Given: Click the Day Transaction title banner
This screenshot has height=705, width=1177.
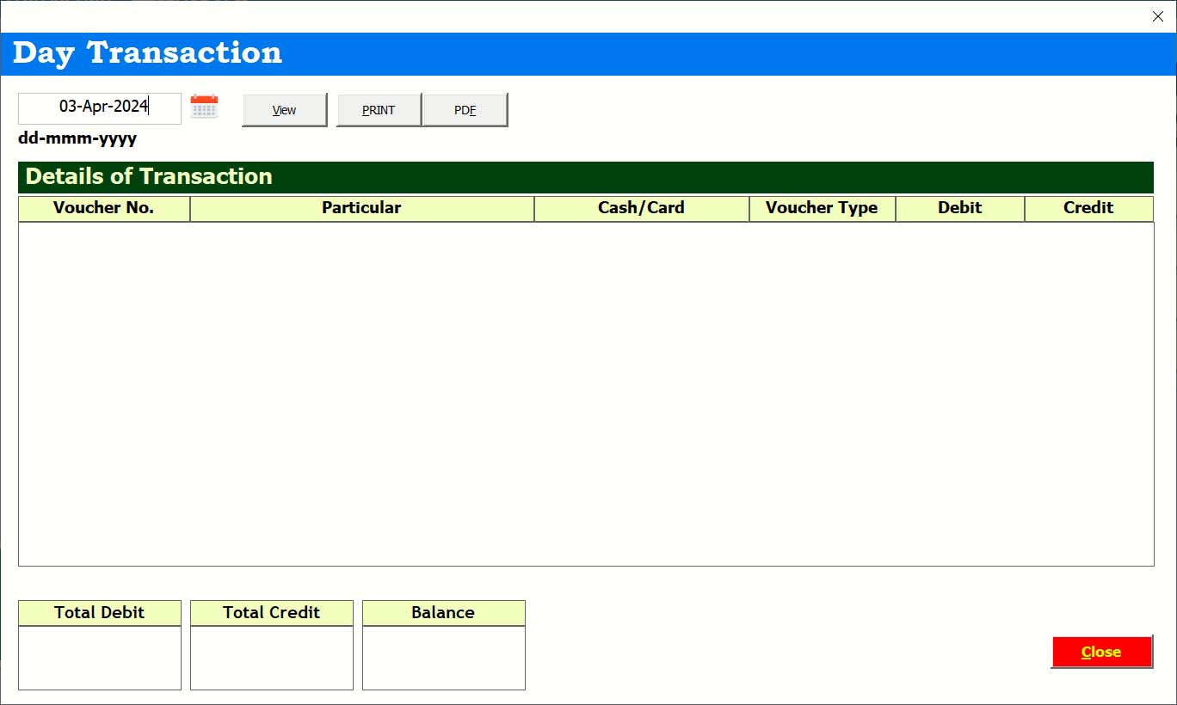Looking at the screenshot, I should click(x=588, y=53).
